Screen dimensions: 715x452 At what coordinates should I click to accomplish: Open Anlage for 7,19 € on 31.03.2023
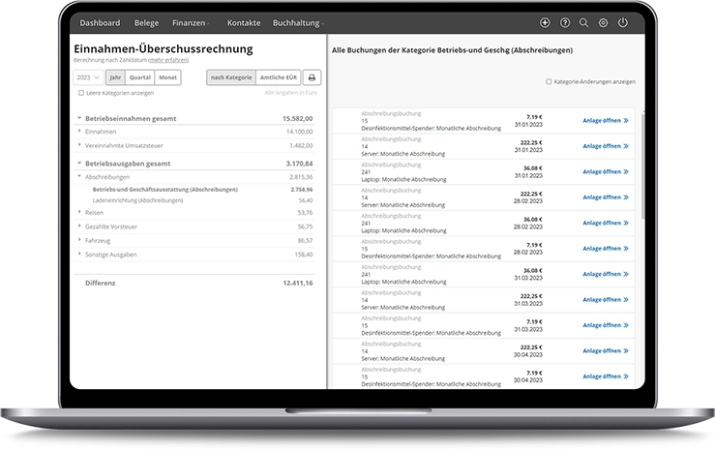click(606, 325)
